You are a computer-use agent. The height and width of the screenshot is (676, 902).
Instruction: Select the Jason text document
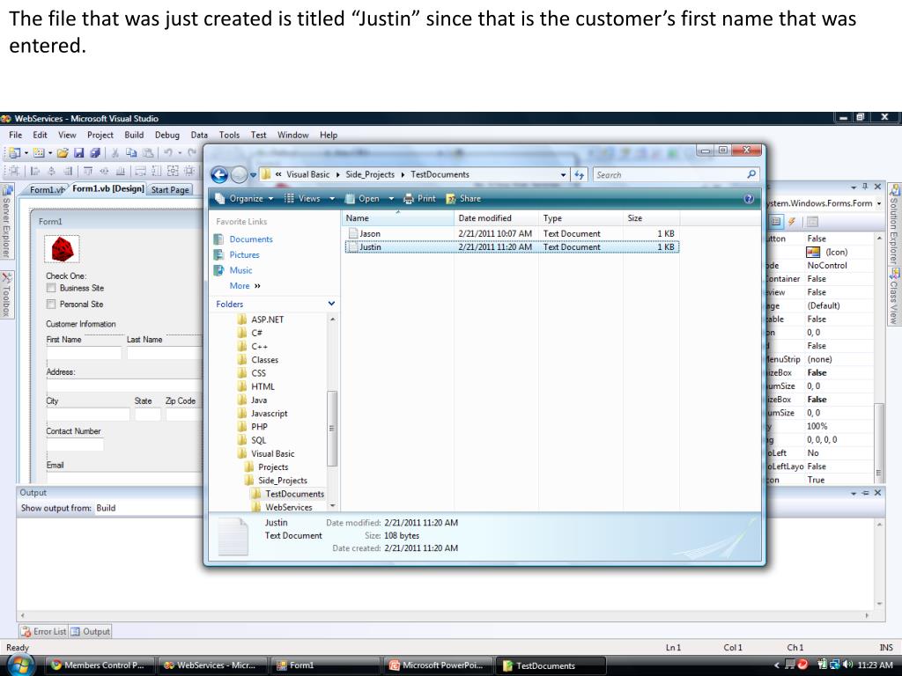click(x=512, y=233)
